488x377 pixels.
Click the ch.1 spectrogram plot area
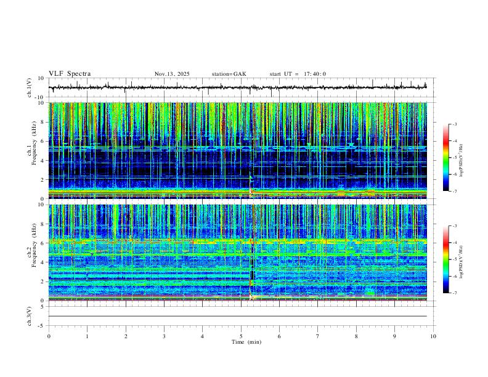pos(238,150)
